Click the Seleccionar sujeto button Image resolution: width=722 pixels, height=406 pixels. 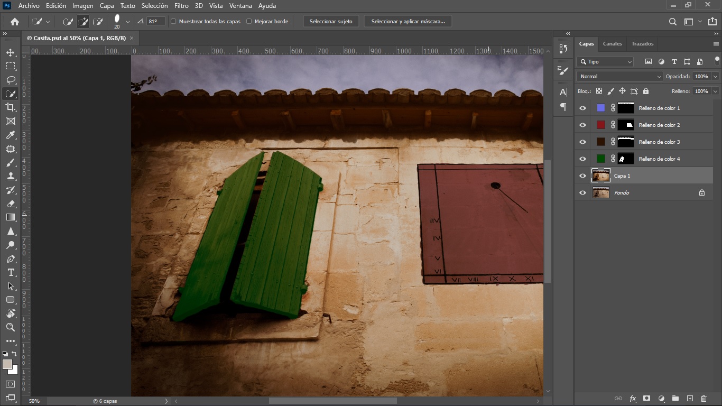point(331,22)
